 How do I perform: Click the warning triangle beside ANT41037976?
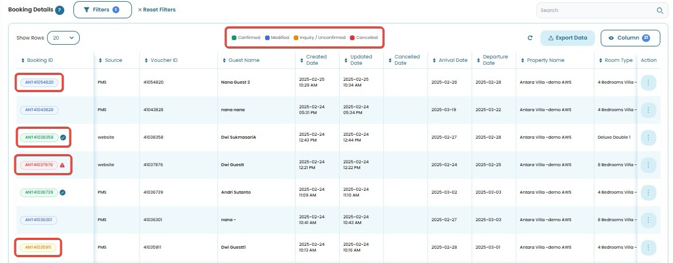[62, 165]
